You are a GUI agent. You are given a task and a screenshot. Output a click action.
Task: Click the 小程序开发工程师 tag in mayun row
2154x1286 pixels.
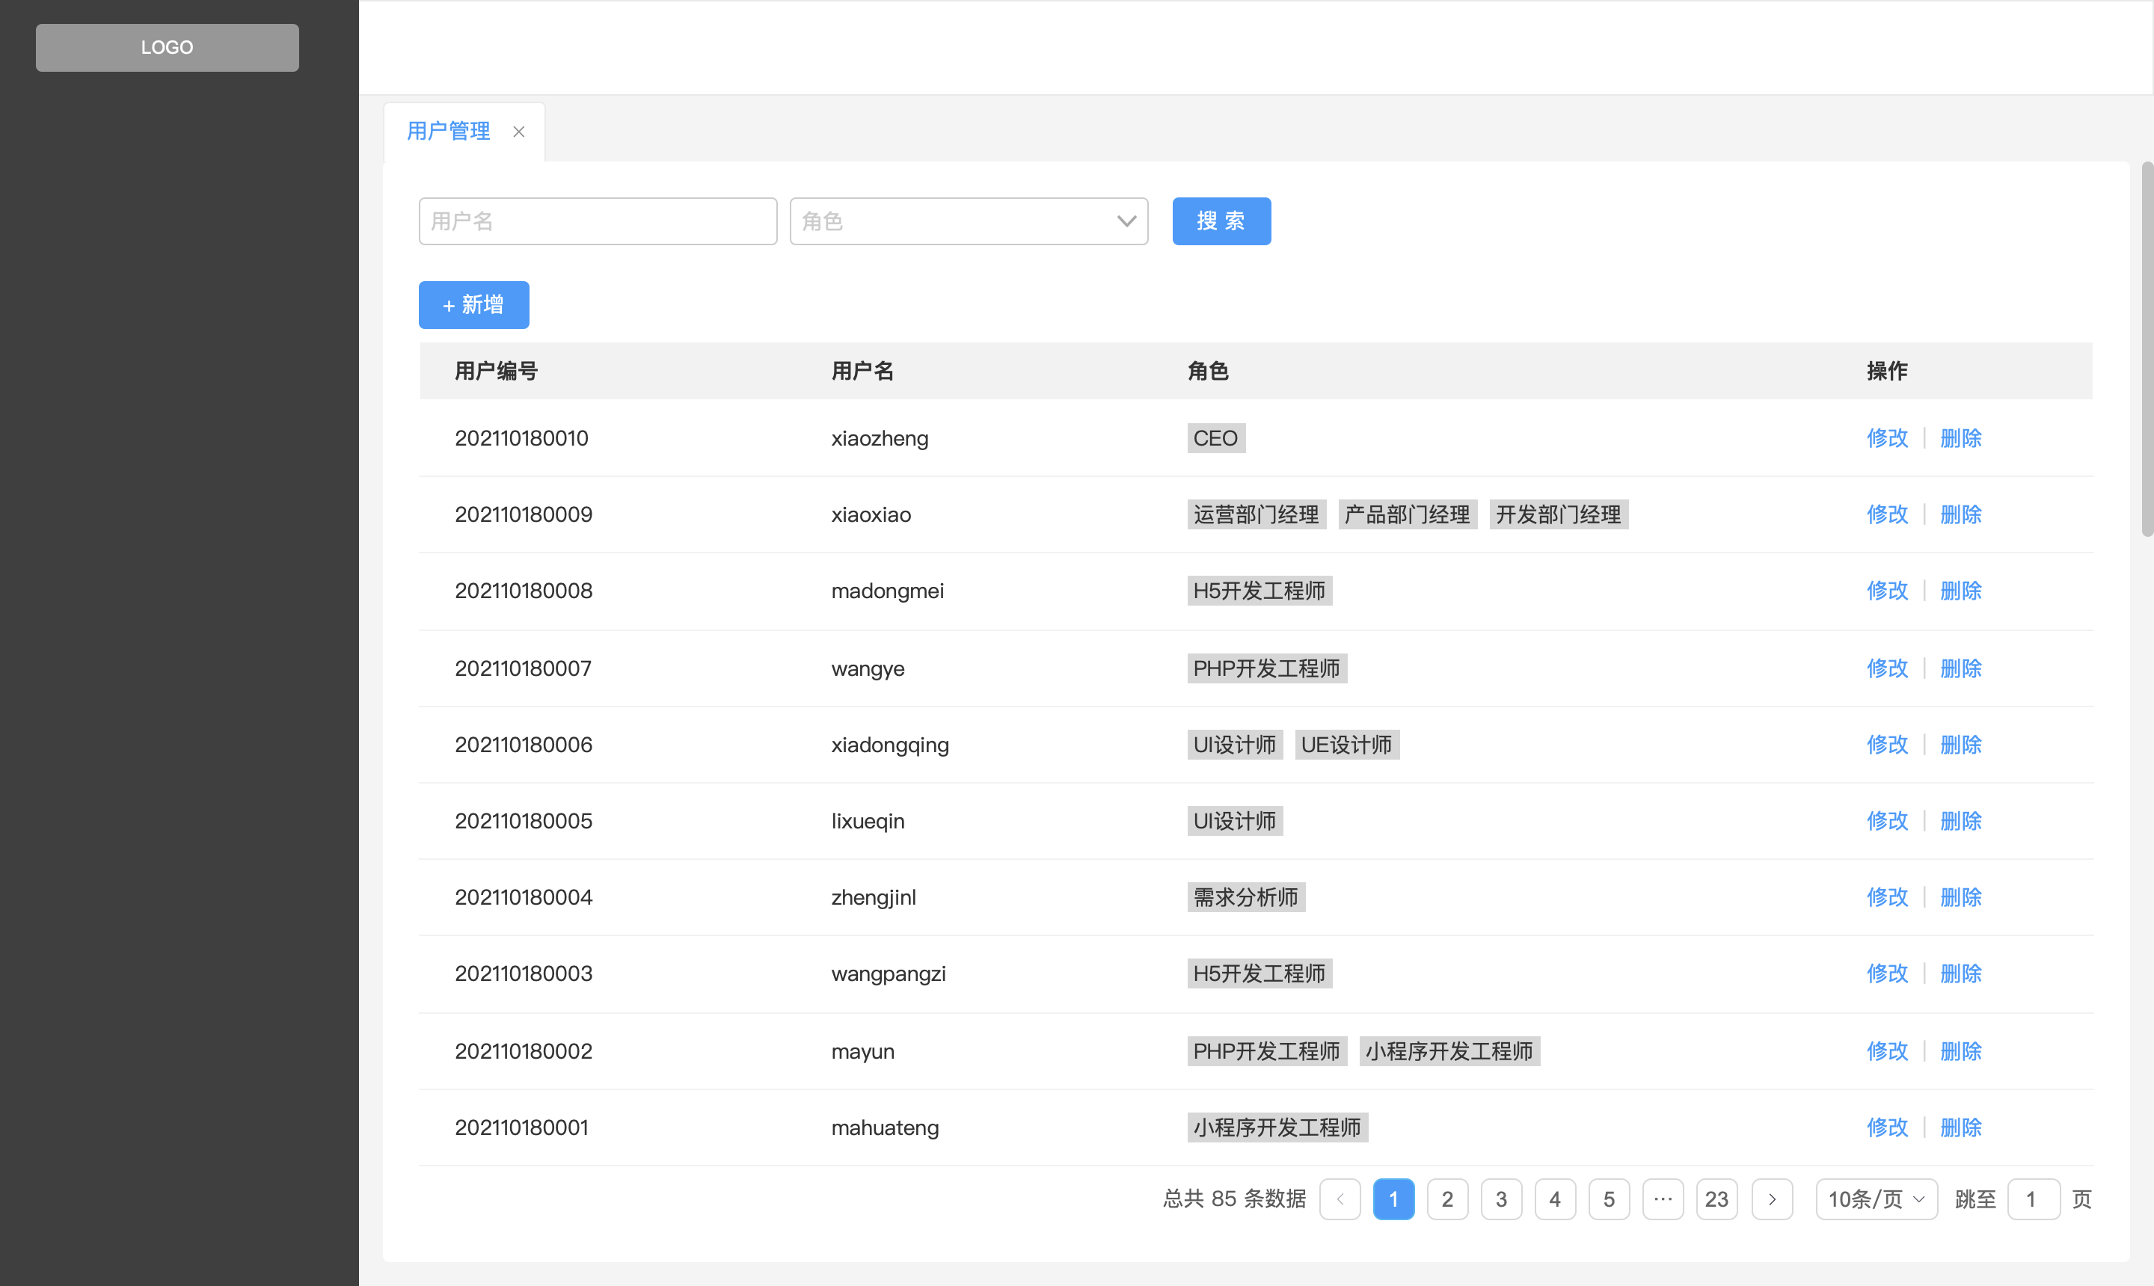[x=1449, y=1051]
